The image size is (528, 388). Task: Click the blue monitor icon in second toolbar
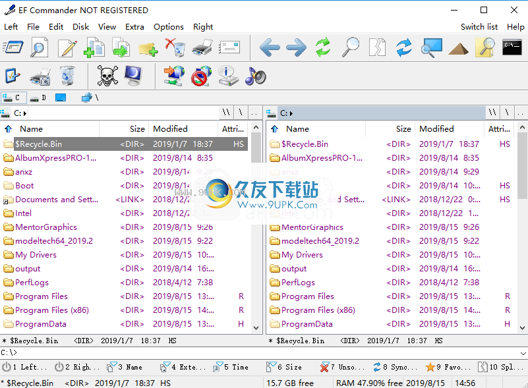coord(133,76)
